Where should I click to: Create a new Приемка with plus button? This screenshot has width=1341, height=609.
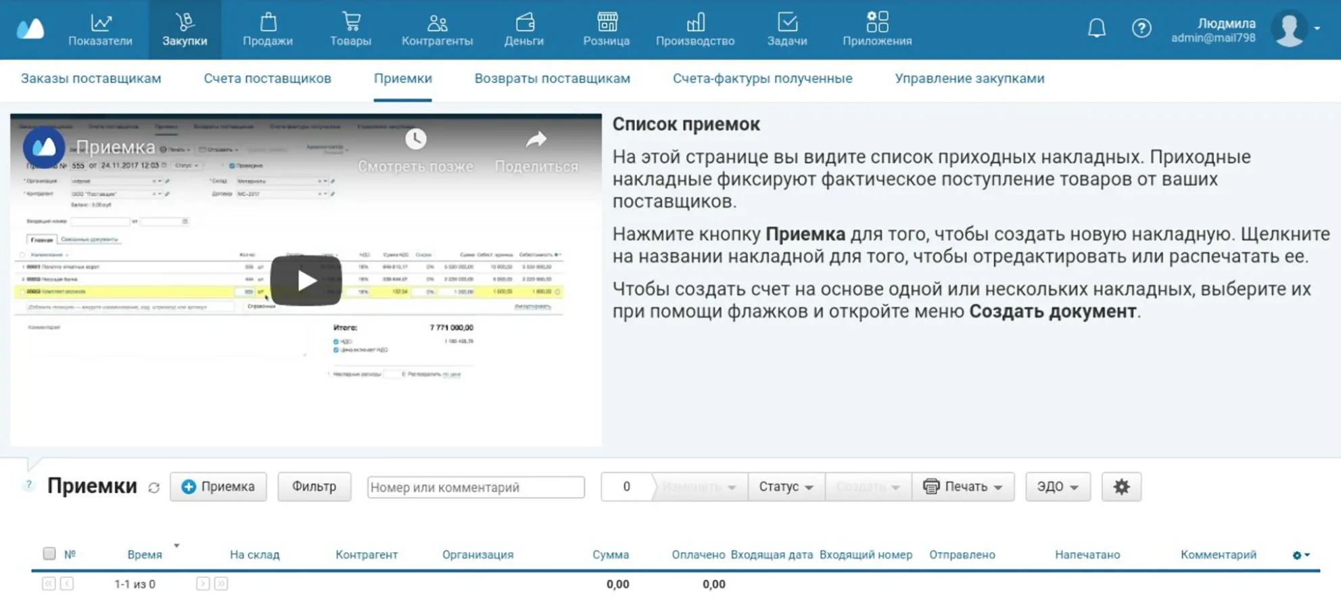(x=218, y=487)
